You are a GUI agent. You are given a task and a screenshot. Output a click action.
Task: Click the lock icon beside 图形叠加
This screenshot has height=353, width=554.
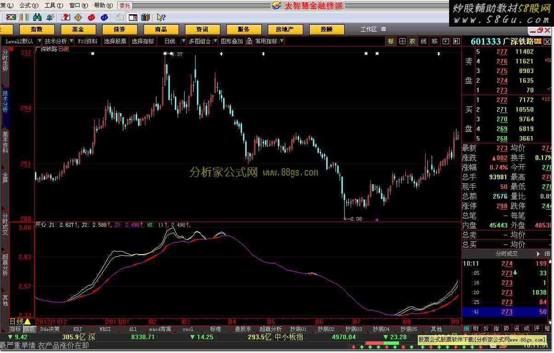(x=249, y=41)
